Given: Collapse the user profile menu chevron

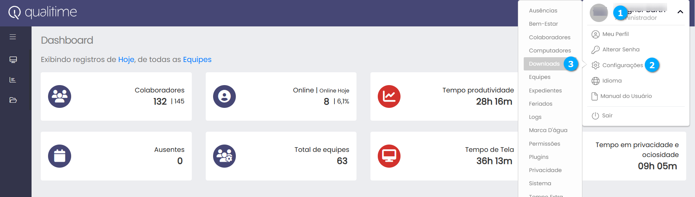Looking at the screenshot, I should (x=680, y=12).
